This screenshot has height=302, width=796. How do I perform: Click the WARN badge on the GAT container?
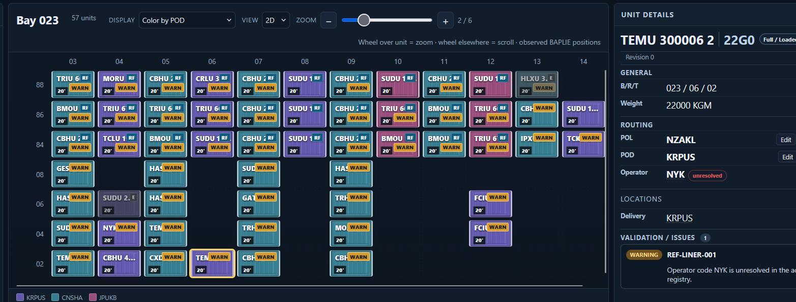(266, 197)
